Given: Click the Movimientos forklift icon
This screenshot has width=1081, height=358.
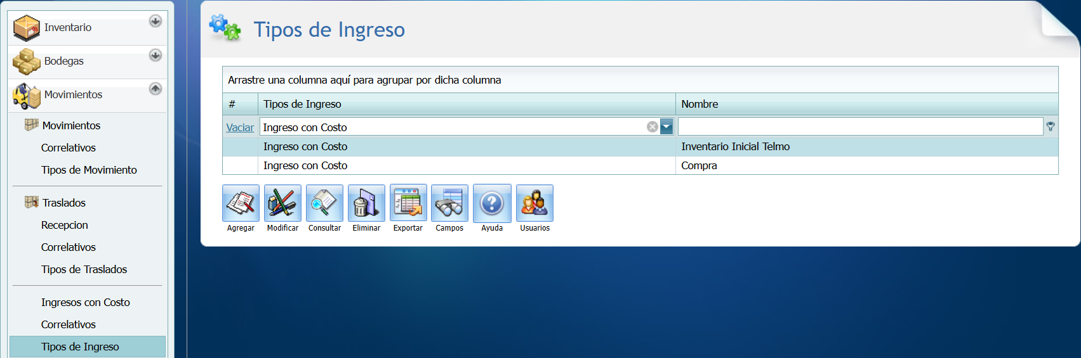Looking at the screenshot, I should [27, 96].
